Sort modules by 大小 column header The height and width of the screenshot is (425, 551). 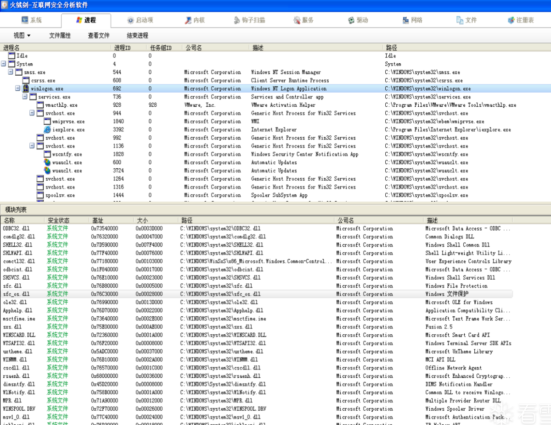(x=156, y=221)
